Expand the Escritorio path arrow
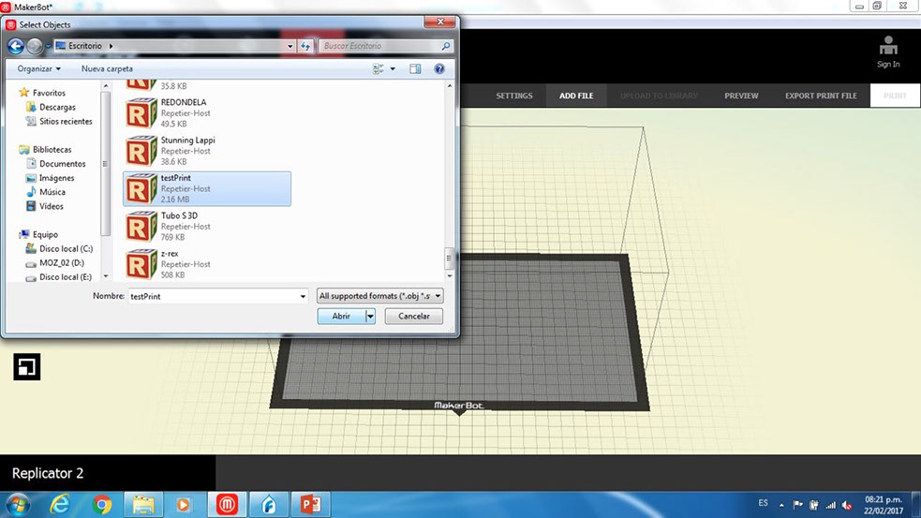921x518 pixels. [111, 46]
